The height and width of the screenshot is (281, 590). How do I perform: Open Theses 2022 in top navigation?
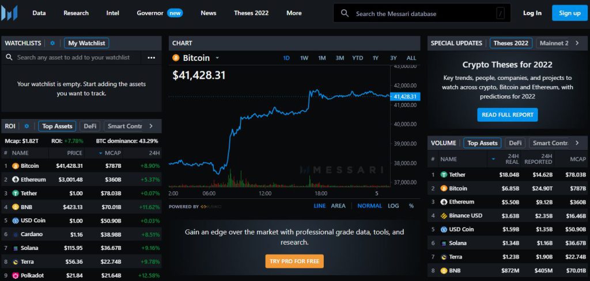coord(251,13)
